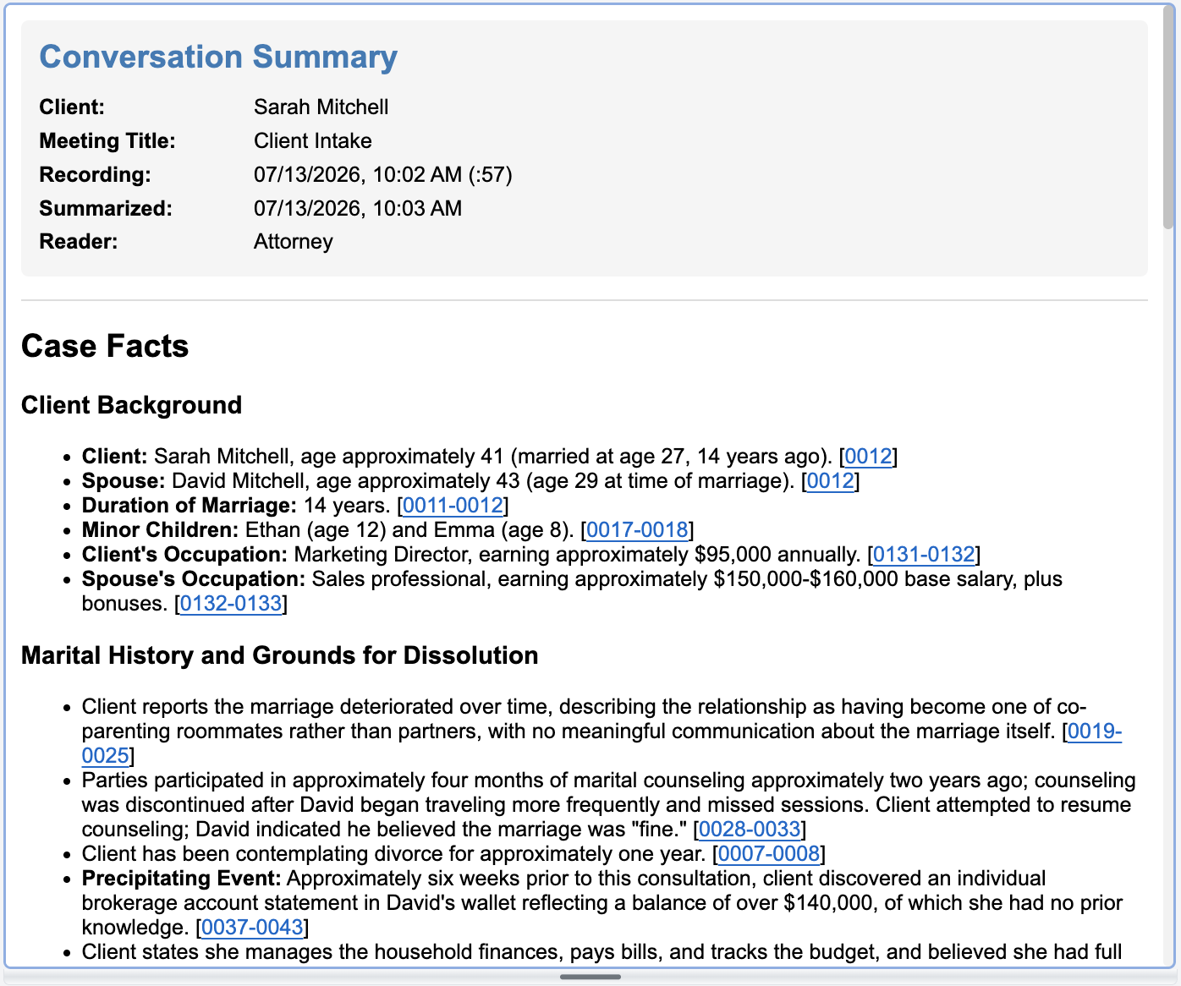
Task: Click the Reader value Attorney
Action: 294,242
